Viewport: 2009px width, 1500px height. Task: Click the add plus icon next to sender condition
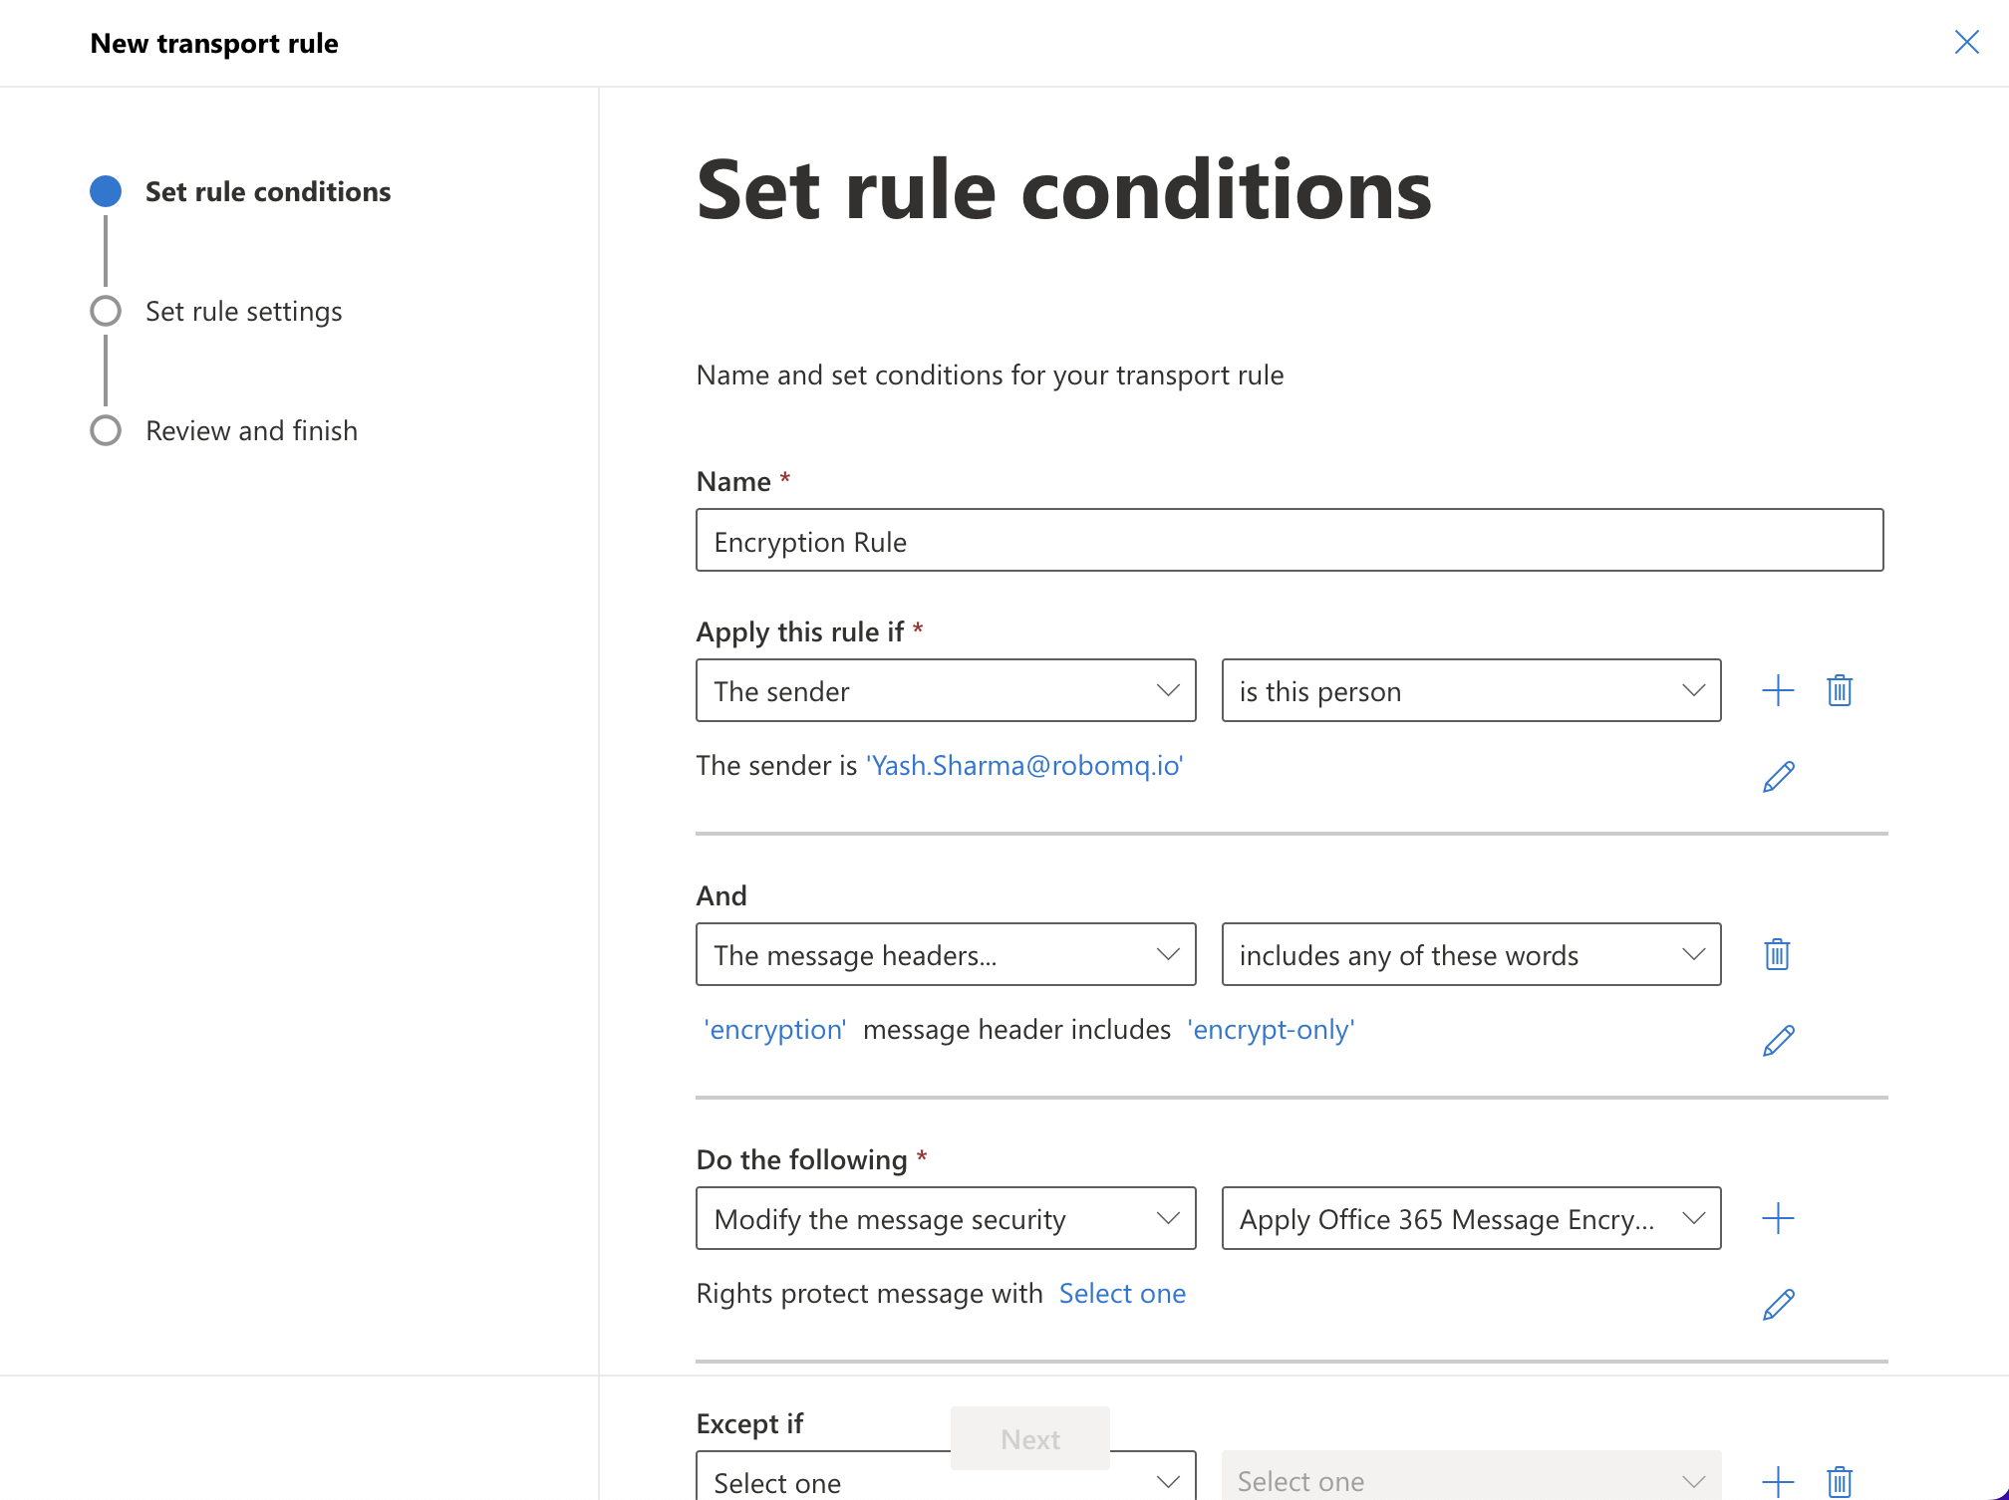1778,688
